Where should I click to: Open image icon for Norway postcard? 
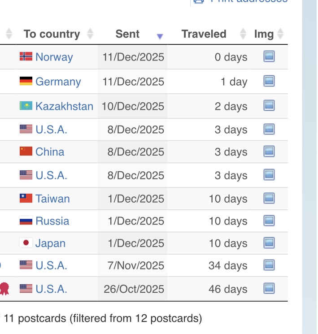[269, 56]
